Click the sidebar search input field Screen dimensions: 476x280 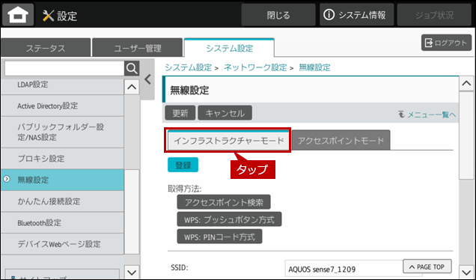point(64,68)
